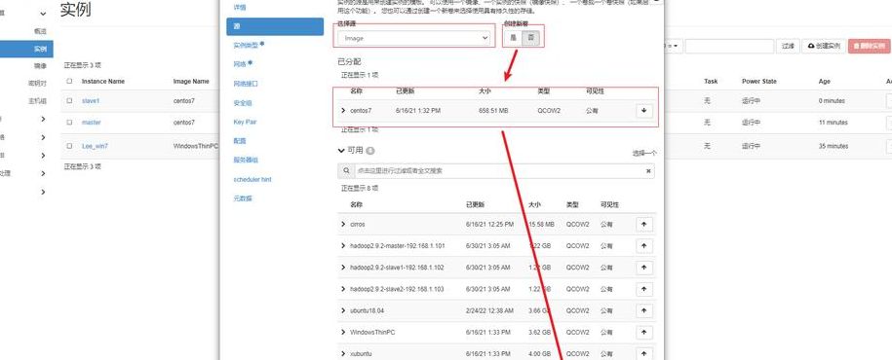Screen dimensions: 892x360
Task: Allocate hadoop2.9.2-slave2 image with up-arrow
Action: point(644,289)
